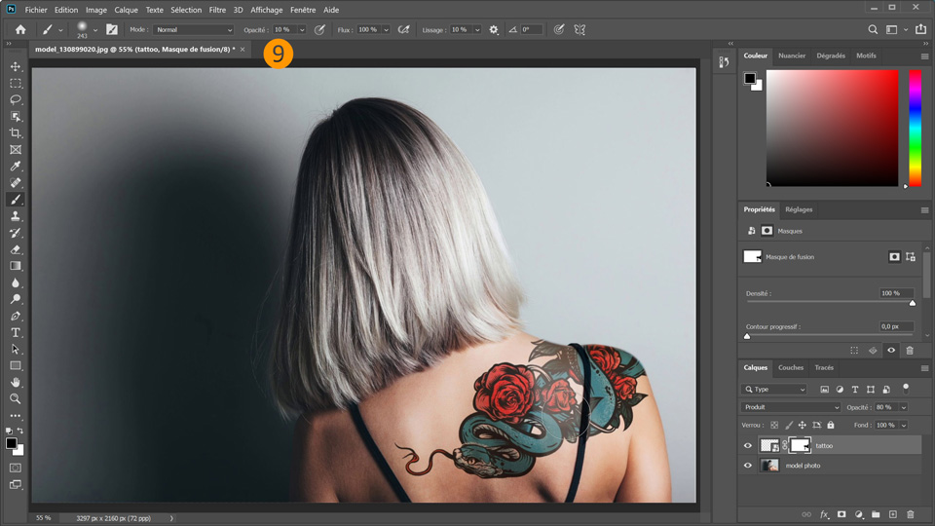The image size is (935, 526).
Task: Create a new layer button
Action: click(x=893, y=514)
